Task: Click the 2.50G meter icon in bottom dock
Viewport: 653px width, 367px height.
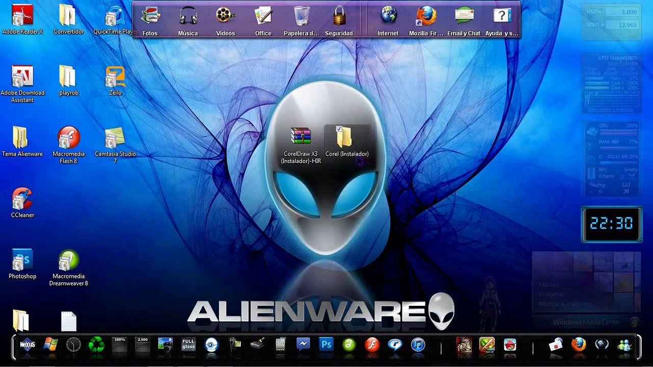Action: pos(142,345)
